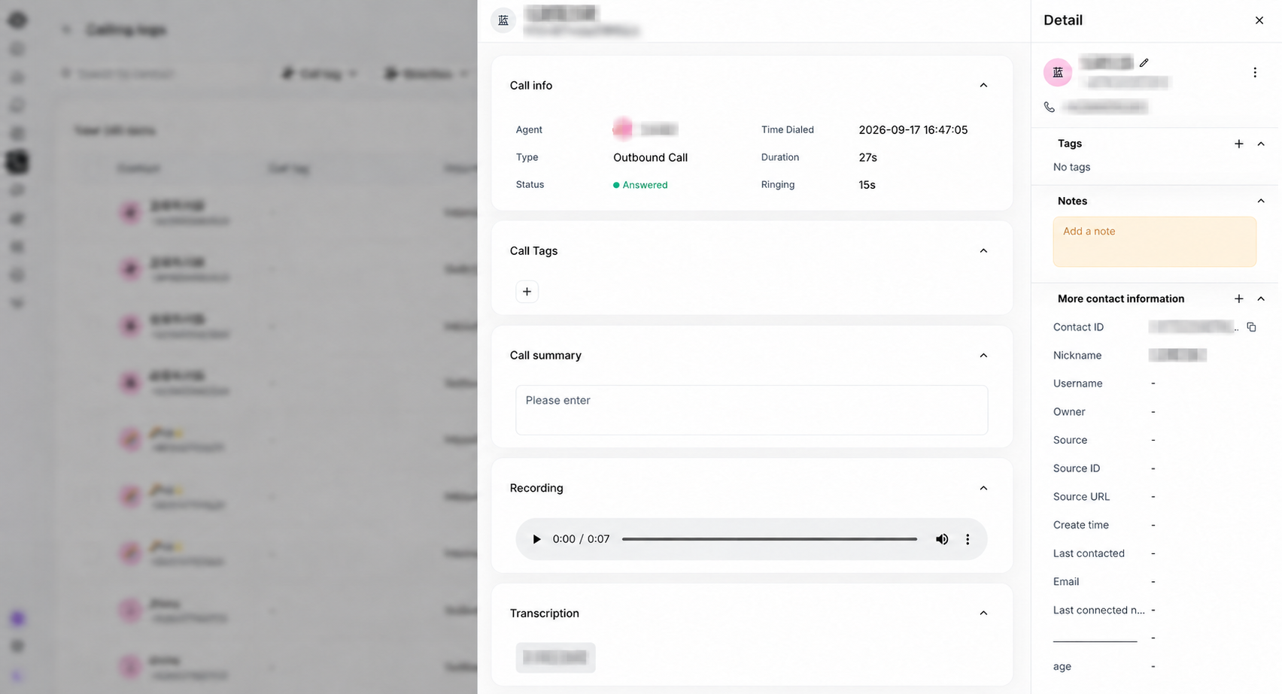The height and width of the screenshot is (694, 1282).
Task: Click the Owner label
Action: [1069, 412]
